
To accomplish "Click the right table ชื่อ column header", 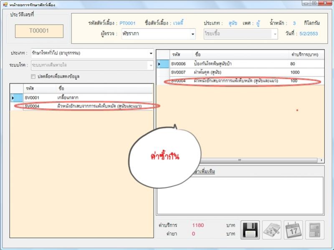I will click(x=241, y=55).
